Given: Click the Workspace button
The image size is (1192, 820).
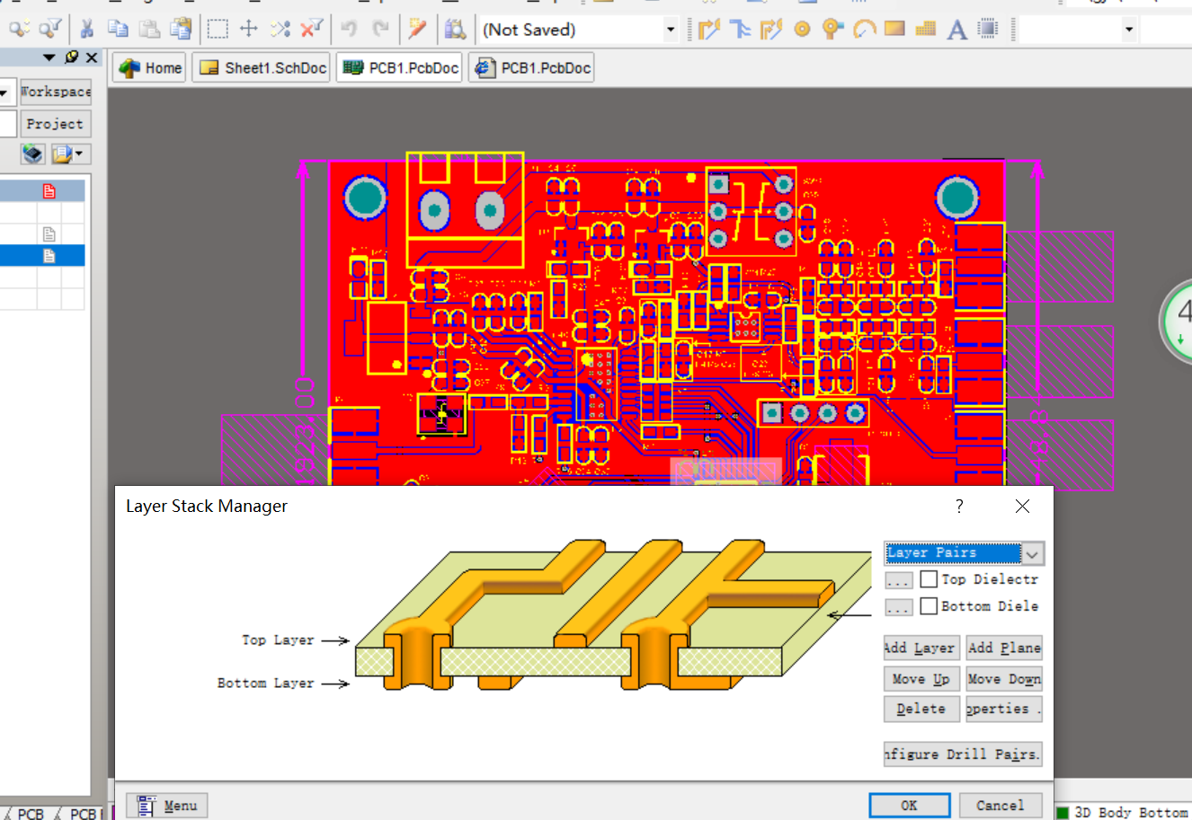Looking at the screenshot, I should click(56, 92).
